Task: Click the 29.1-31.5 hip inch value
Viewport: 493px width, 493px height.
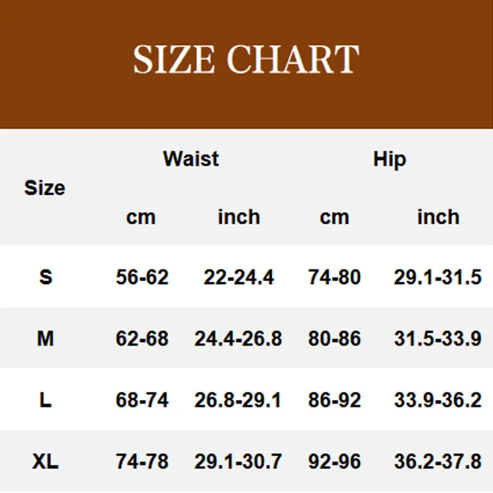Action: (x=438, y=277)
